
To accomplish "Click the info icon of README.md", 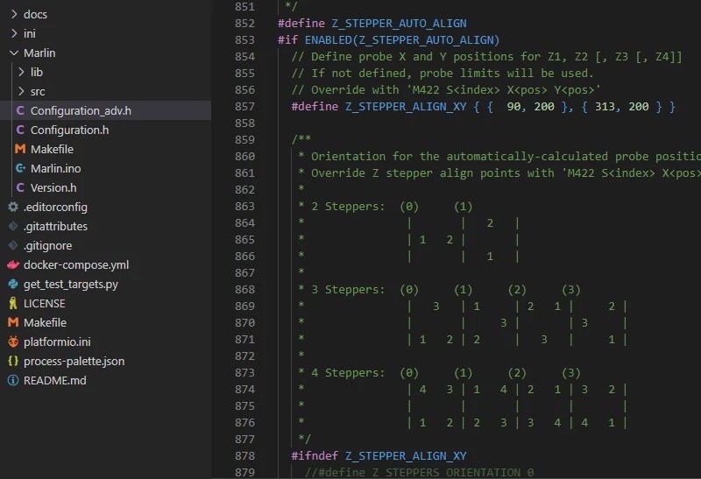I will [x=13, y=380].
